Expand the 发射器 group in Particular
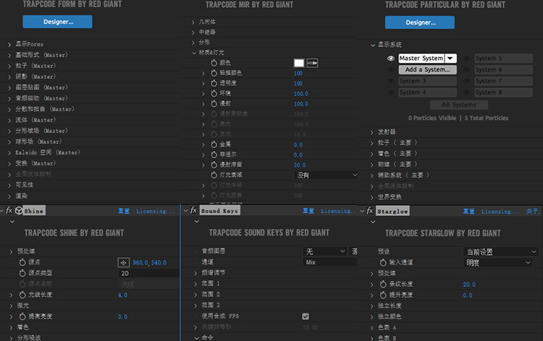 [x=371, y=132]
